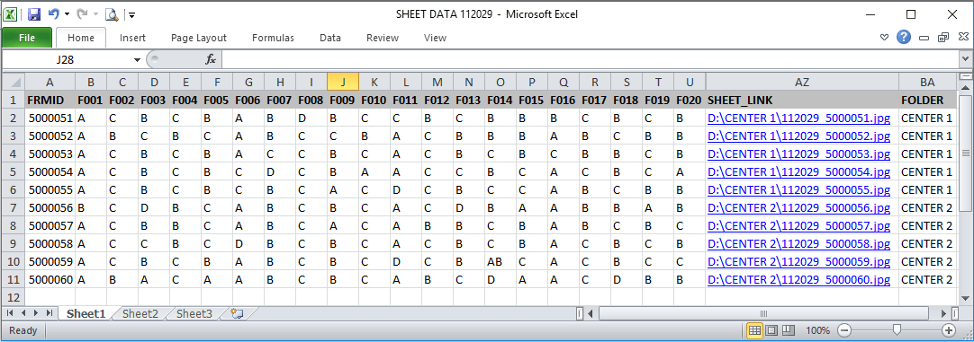This screenshot has height=342, width=974.
Task: Open the Name Box dropdown arrow
Action: point(138,59)
